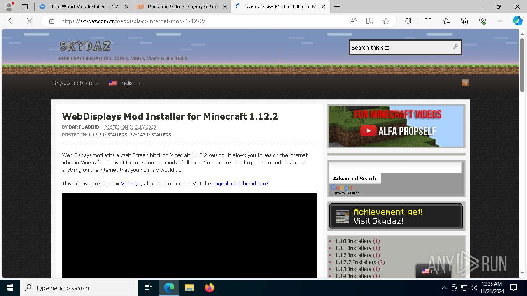This screenshot has height=296, width=527.
Task: Open Browser essentials heart icon
Action: [483, 21]
